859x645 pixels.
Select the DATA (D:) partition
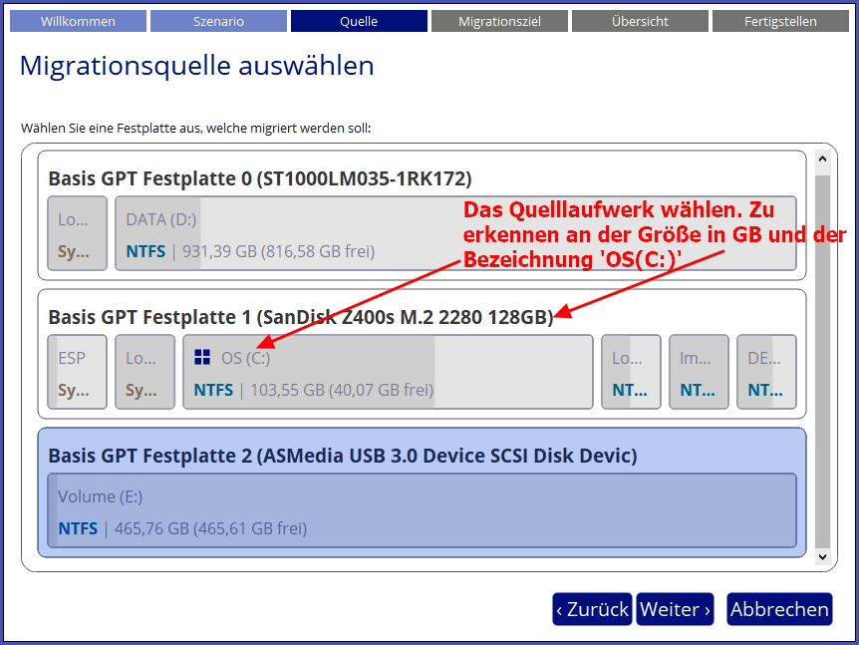point(299,234)
